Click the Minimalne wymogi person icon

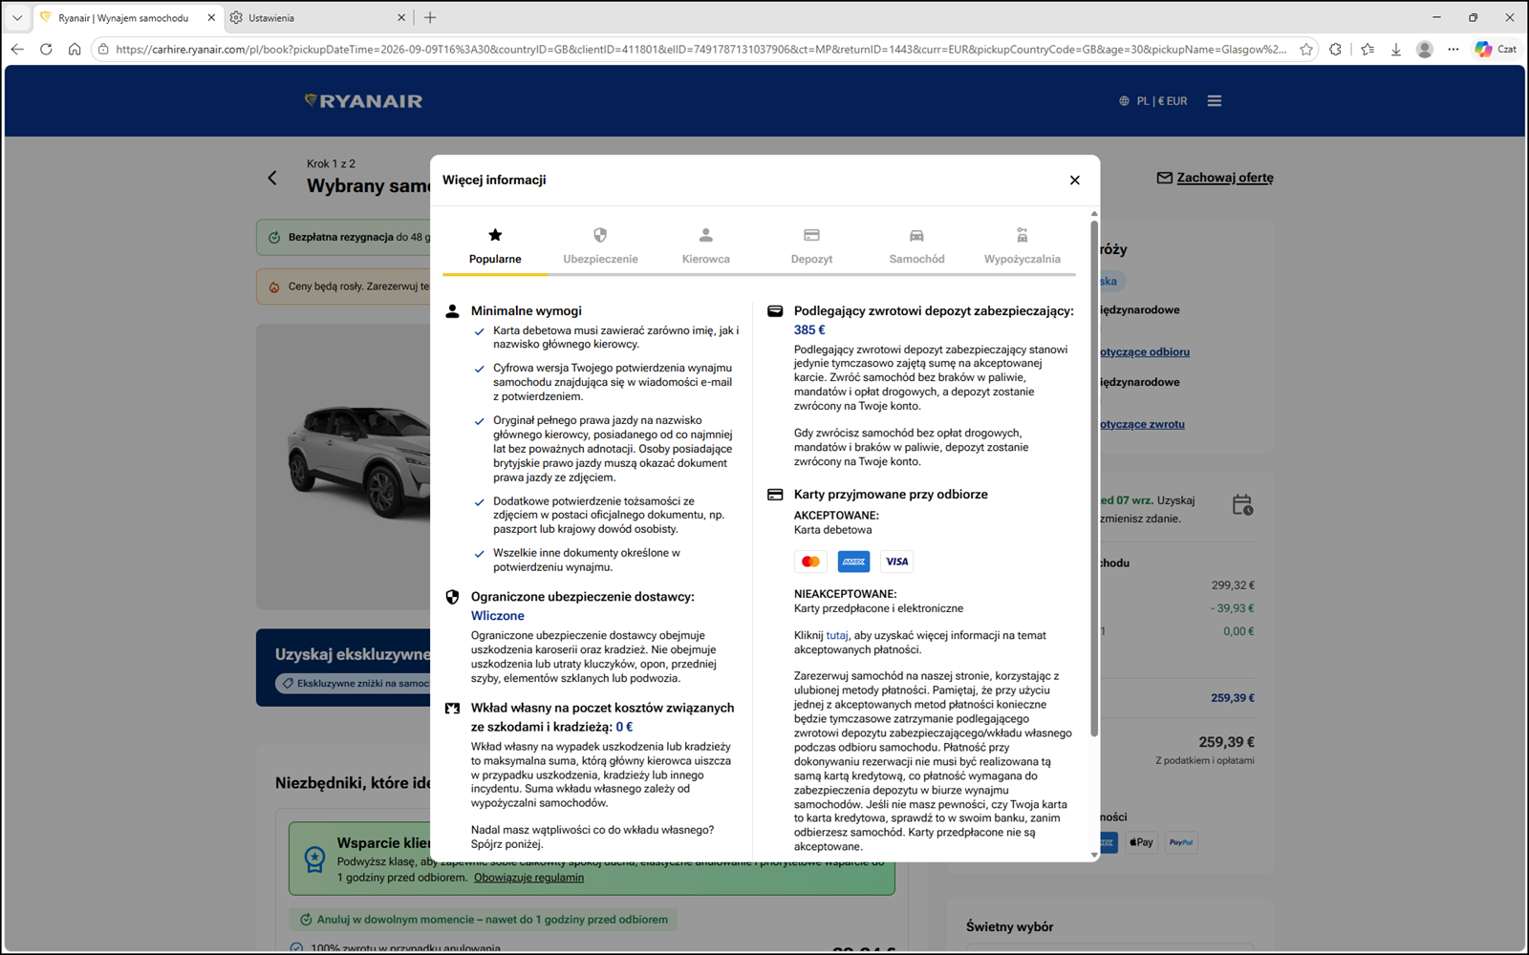tap(453, 310)
